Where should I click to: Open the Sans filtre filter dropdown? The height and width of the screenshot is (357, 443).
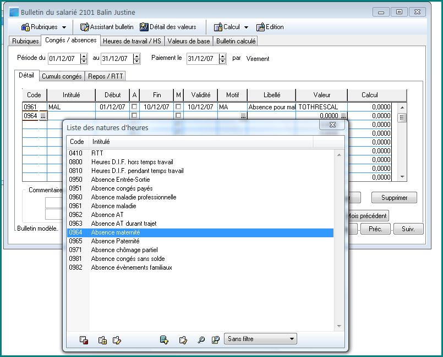pyautogui.click(x=260, y=339)
